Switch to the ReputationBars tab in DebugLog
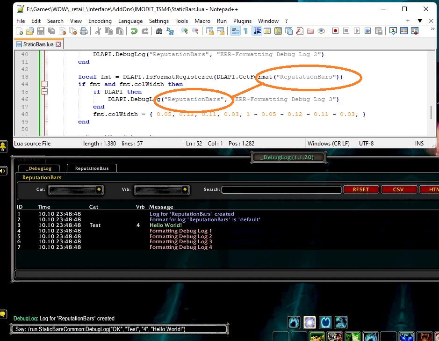 tap(92, 168)
